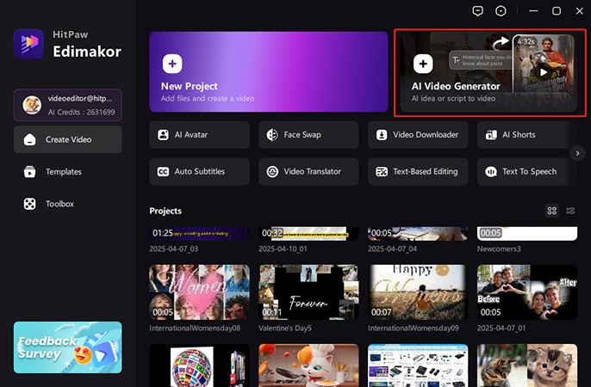Image resolution: width=591 pixels, height=387 pixels.
Task: Click the InternationalWomensday09 project name
Action: [x=414, y=329]
